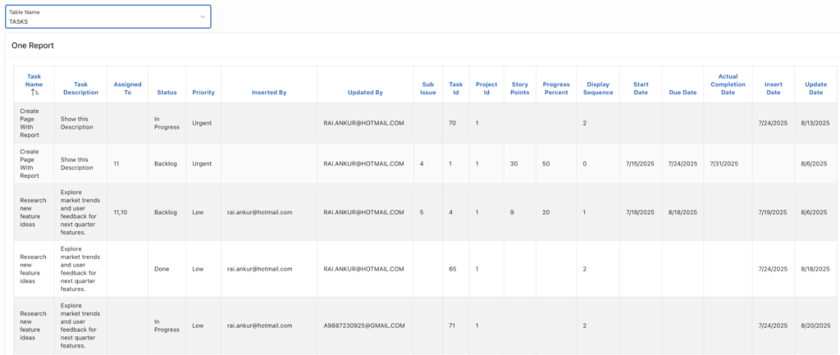The width and height of the screenshot is (840, 355).
Task: Click the sort arrow icon under Task Name
Action: (x=34, y=93)
